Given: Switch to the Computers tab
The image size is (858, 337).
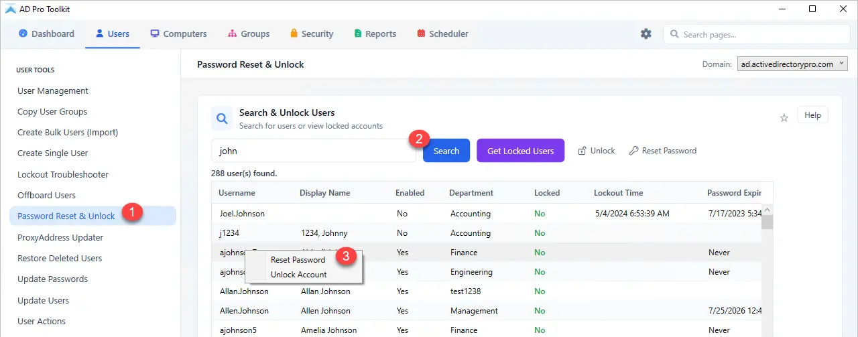Looking at the screenshot, I should point(178,33).
